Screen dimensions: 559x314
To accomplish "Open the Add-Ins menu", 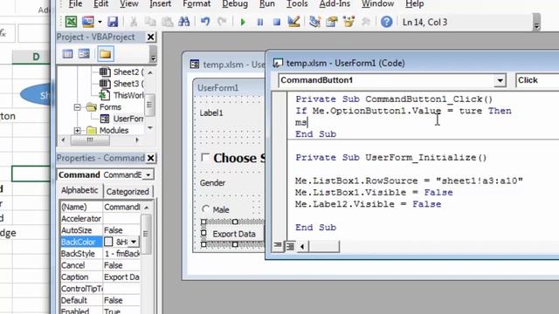I will (335, 3).
